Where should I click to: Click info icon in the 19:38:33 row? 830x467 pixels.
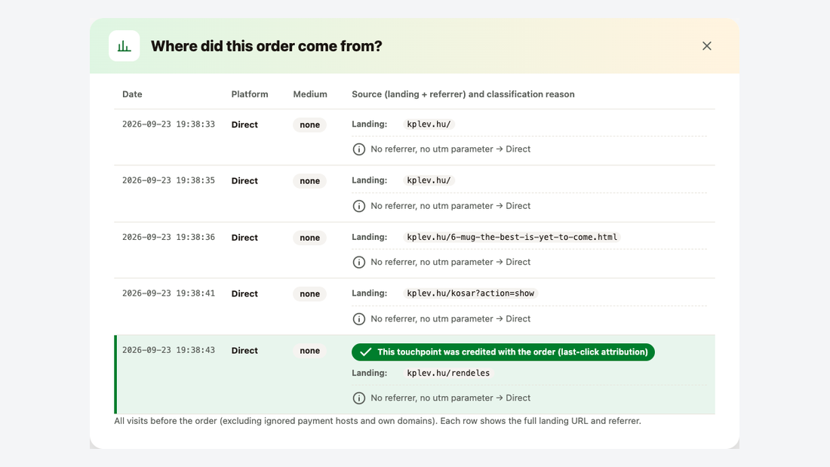pos(359,149)
